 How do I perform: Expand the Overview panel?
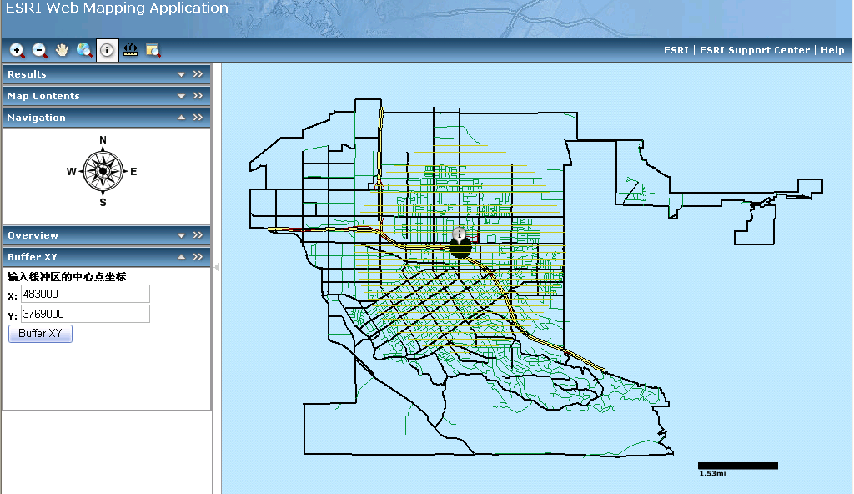point(181,235)
